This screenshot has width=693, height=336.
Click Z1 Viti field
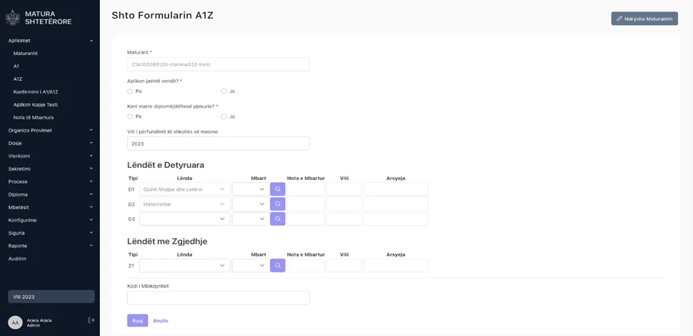pyautogui.click(x=344, y=266)
